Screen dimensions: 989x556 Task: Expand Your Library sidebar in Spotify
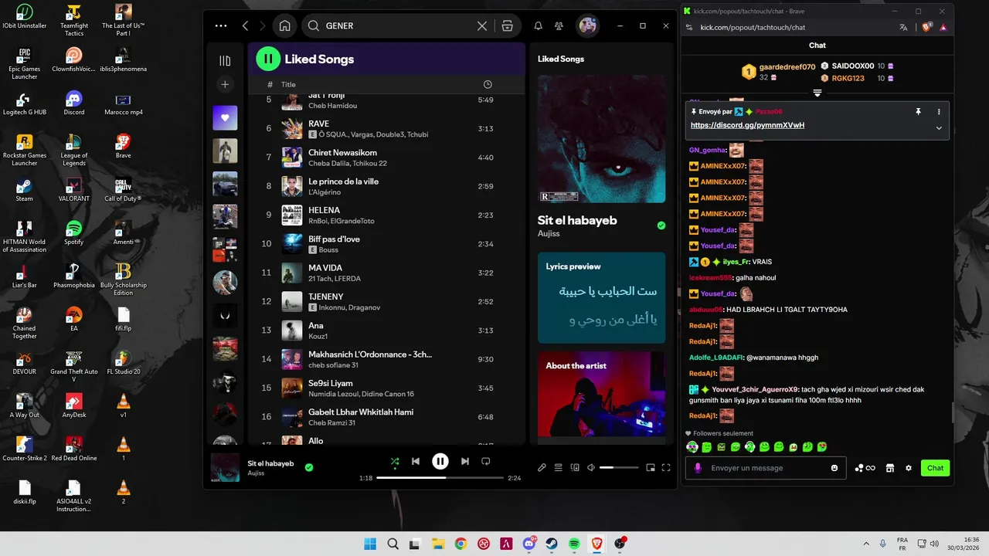[x=225, y=60]
